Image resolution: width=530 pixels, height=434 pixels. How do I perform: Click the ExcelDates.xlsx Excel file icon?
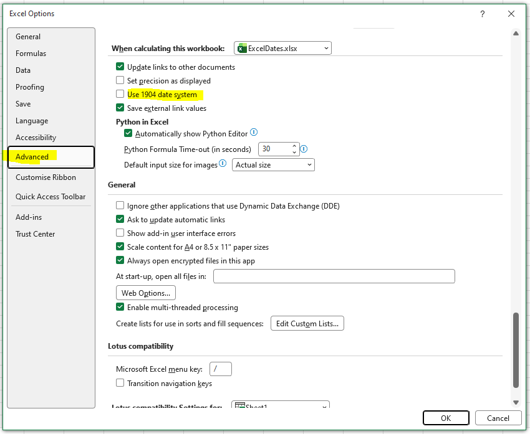(242, 49)
